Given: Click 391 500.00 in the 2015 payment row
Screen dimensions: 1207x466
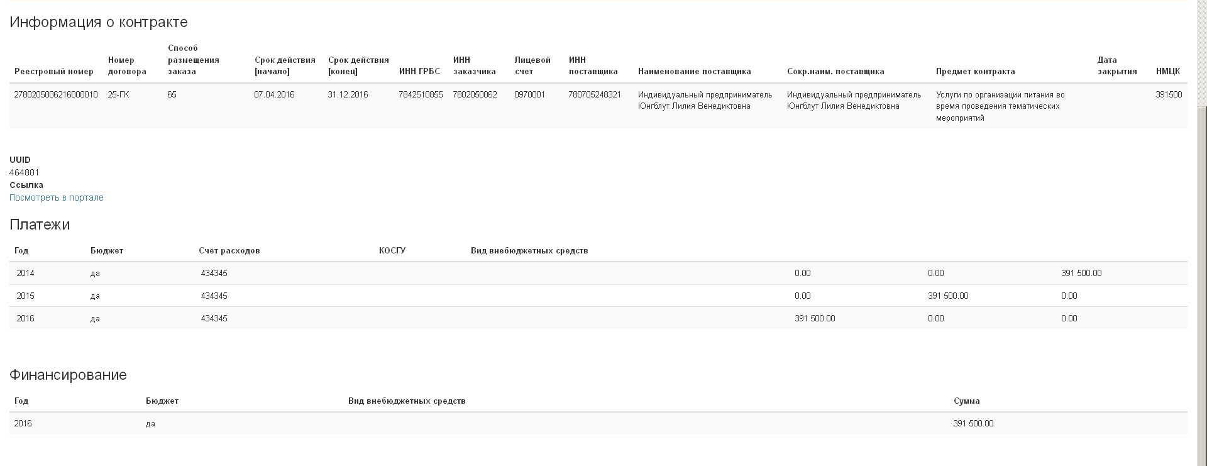Looking at the screenshot, I should tap(948, 296).
